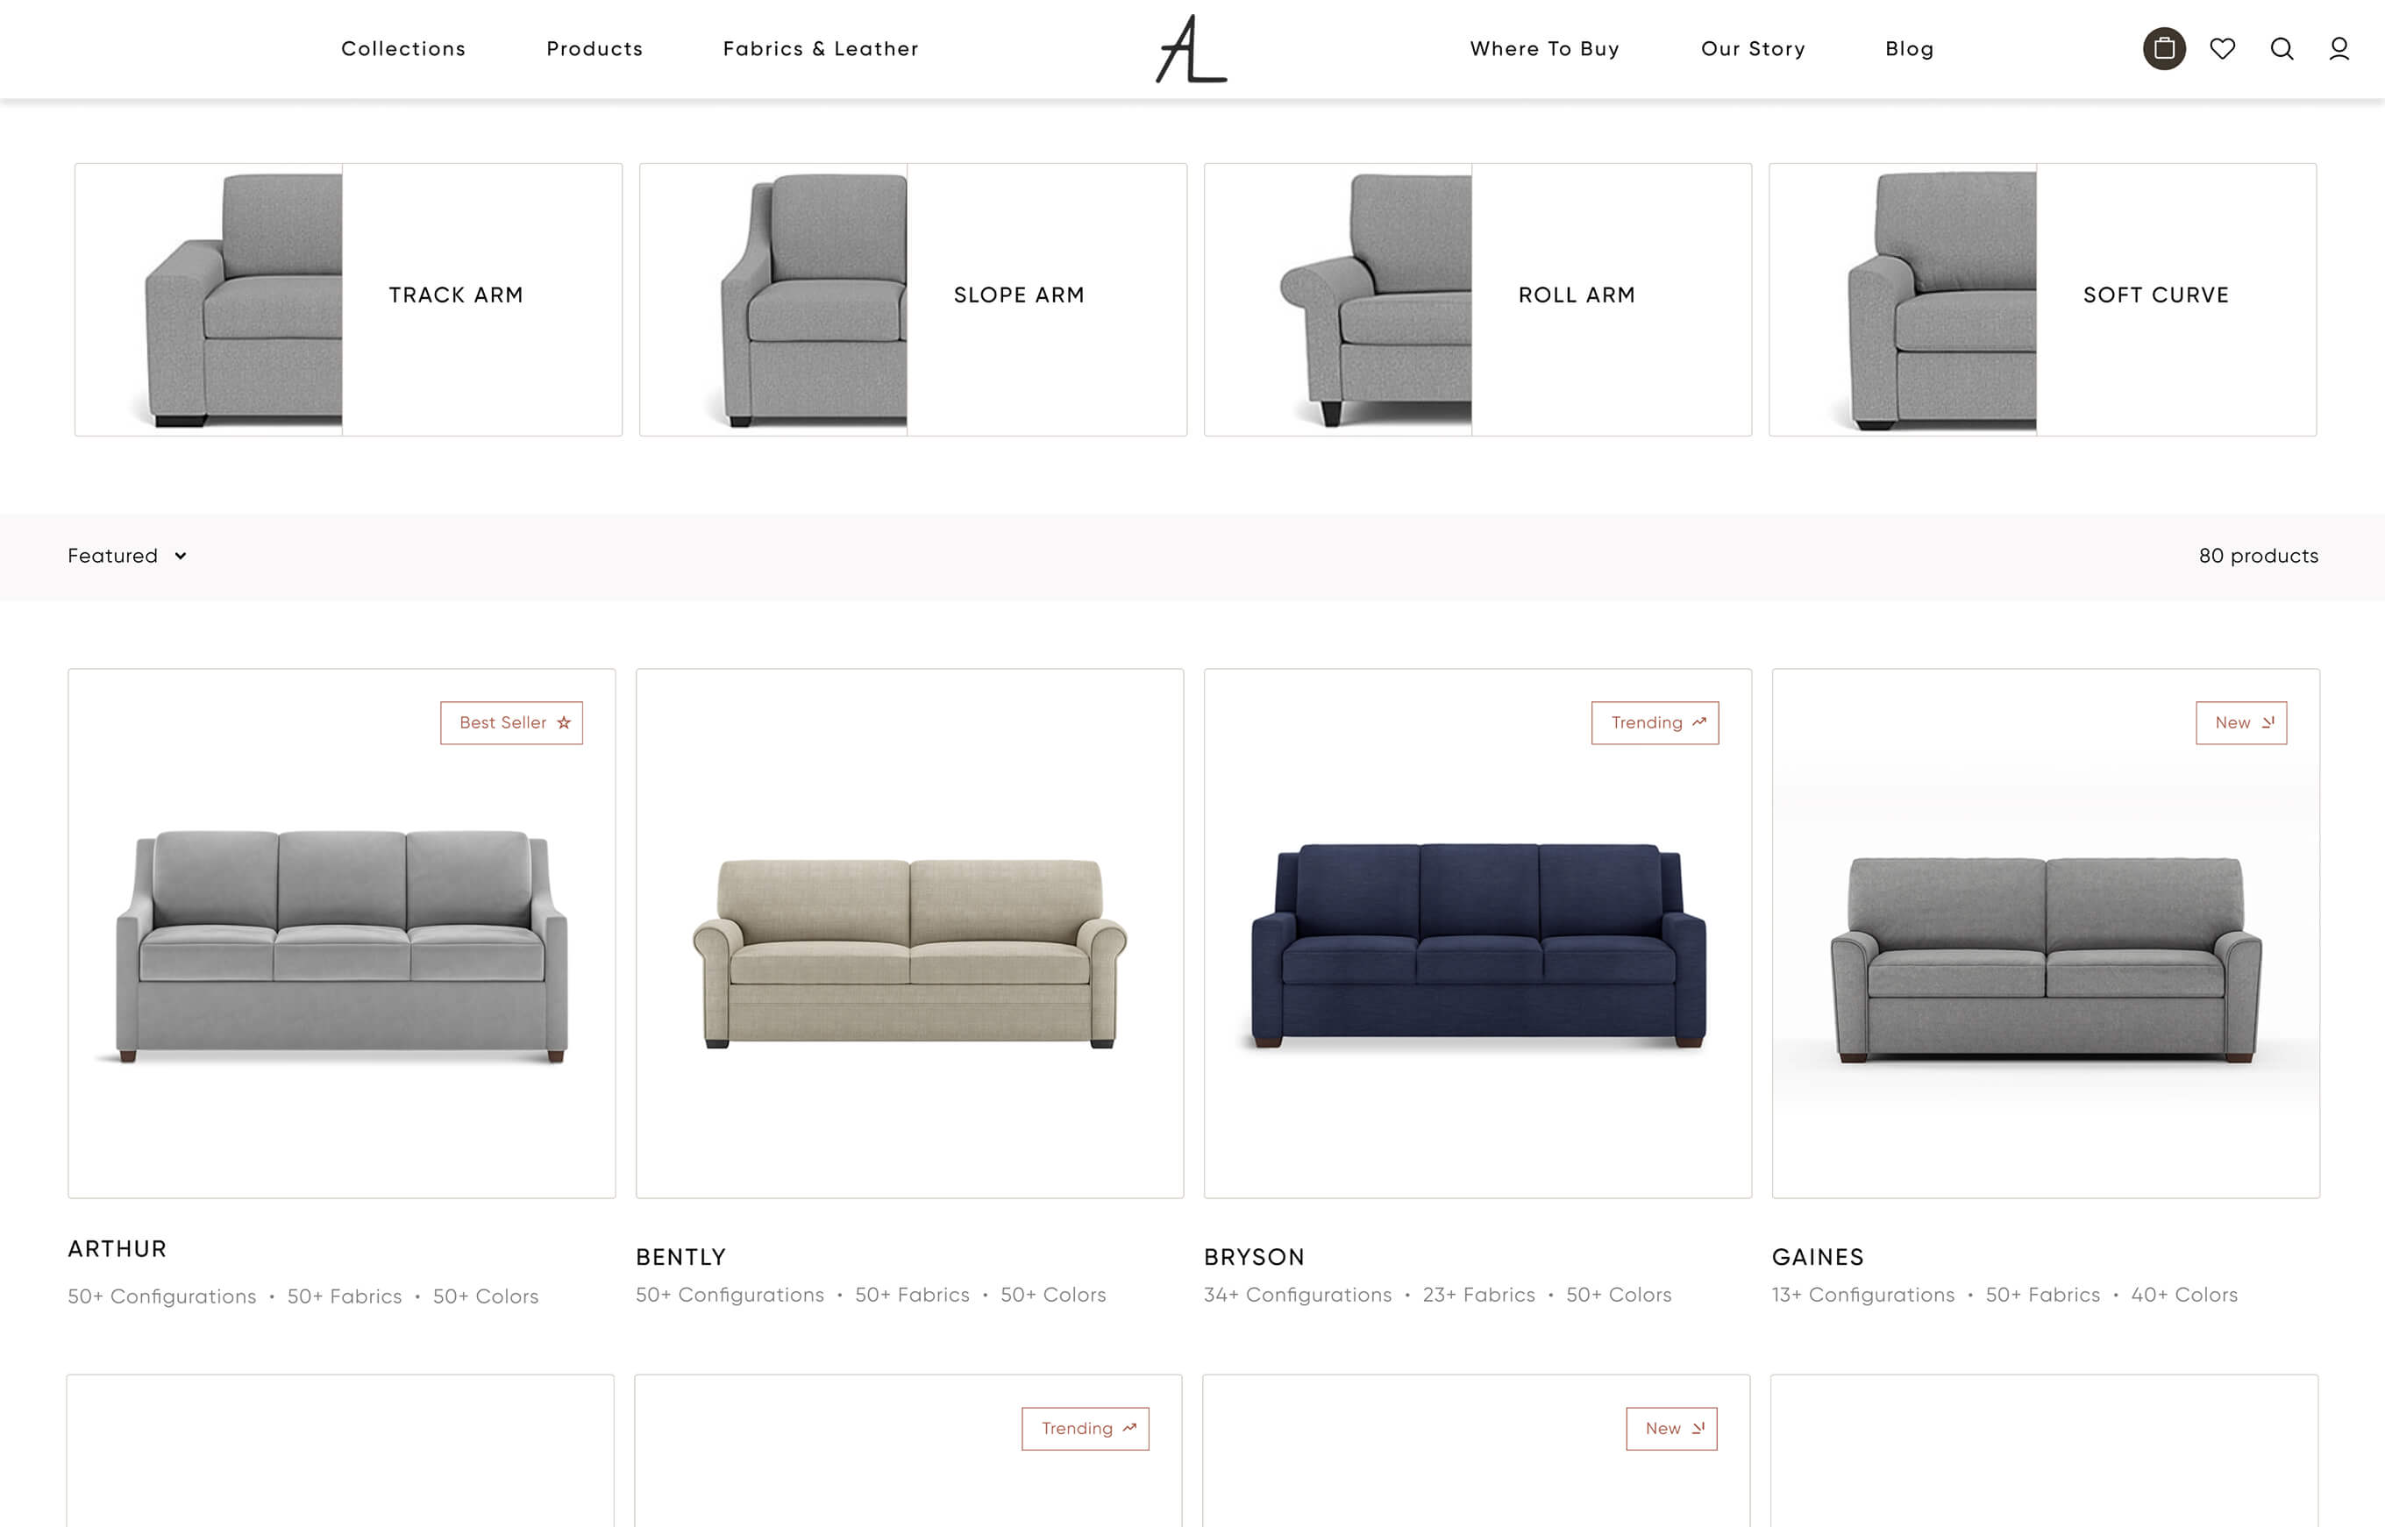This screenshot has width=2385, height=1527.
Task: Select the Slope Arm style filter
Action: (914, 300)
